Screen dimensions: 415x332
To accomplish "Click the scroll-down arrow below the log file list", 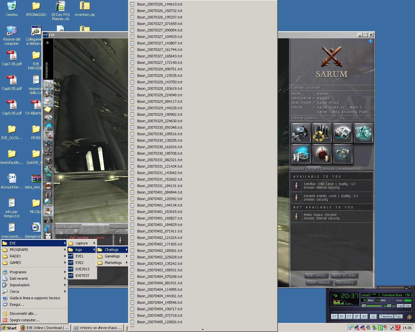I will click(x=203, y=329).
